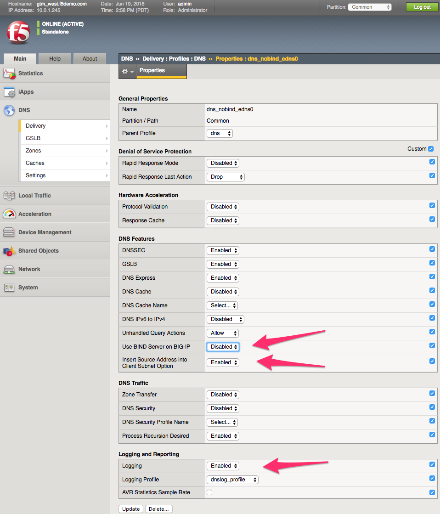Open the Unhandled Query Actions dropdown
The height and width of the screenshot is (514, 440).
(x=223, y=333)
